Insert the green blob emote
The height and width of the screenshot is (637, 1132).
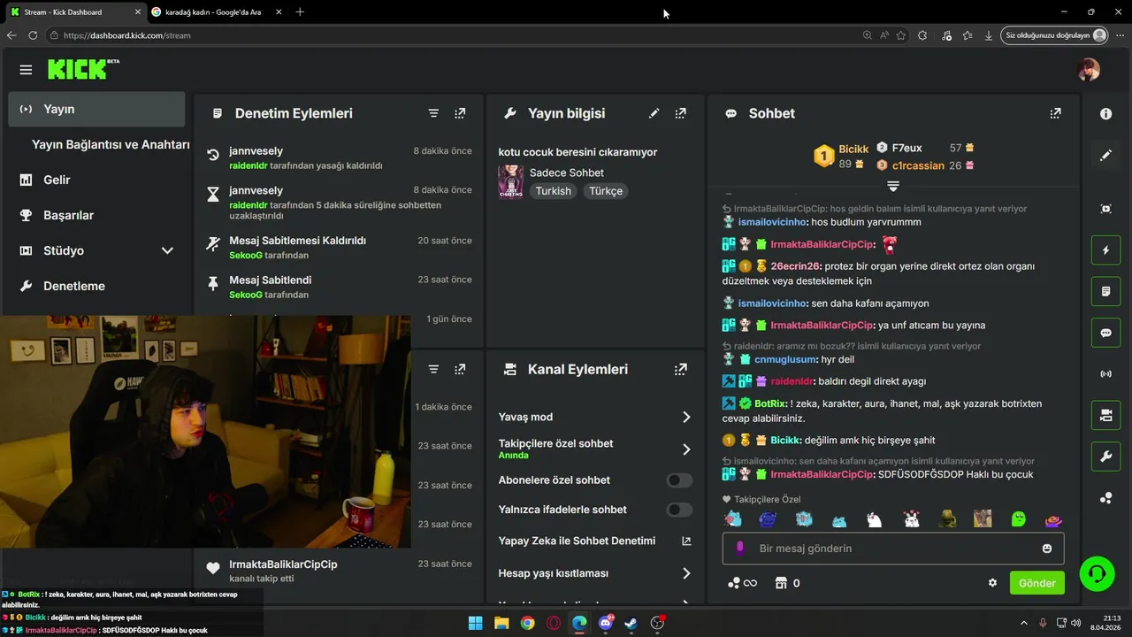click(1018, 518)
